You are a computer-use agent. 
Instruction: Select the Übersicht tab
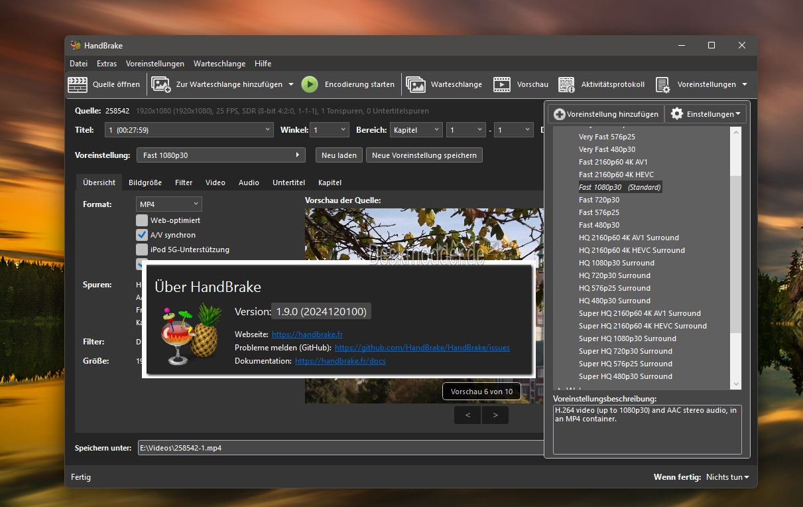99,182
